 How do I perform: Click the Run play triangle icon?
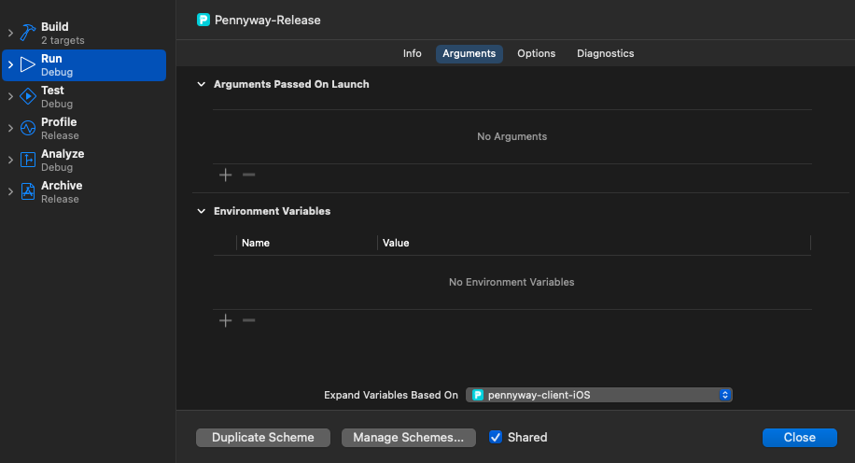pos(28,64)
